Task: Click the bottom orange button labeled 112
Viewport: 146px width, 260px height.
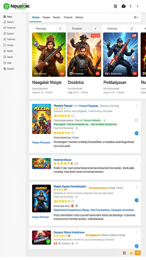Action: pos(138,253)
